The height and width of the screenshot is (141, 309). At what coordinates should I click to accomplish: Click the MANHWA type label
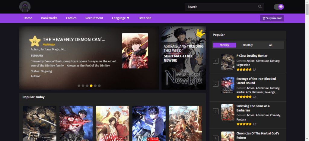click(49, 44)
